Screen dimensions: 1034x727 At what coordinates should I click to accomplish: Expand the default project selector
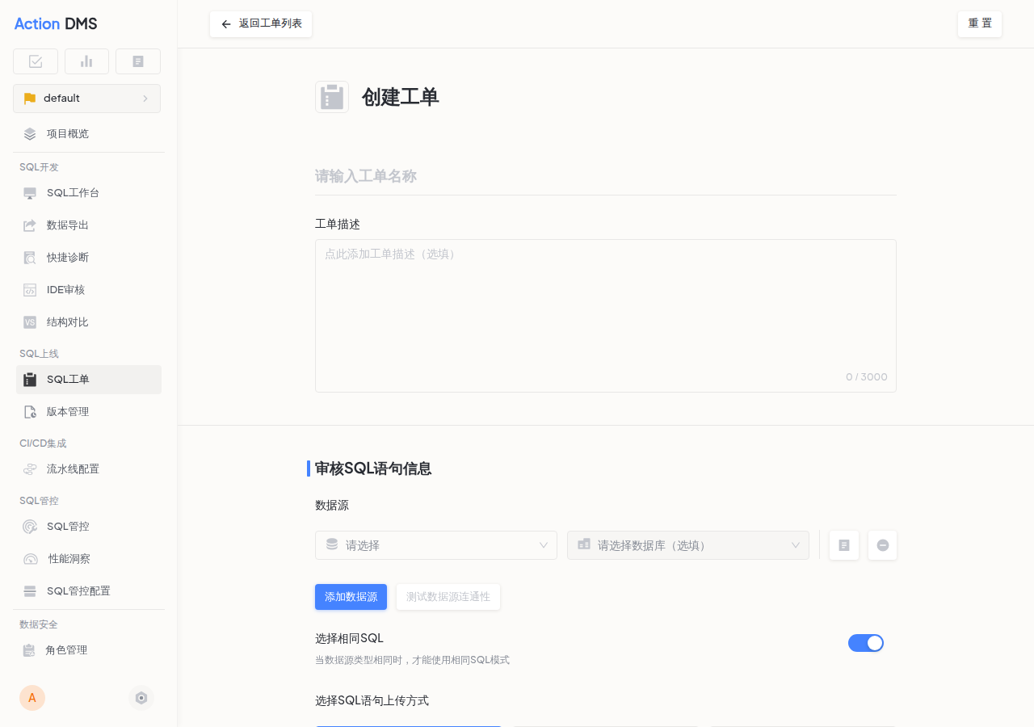(86, 98)
